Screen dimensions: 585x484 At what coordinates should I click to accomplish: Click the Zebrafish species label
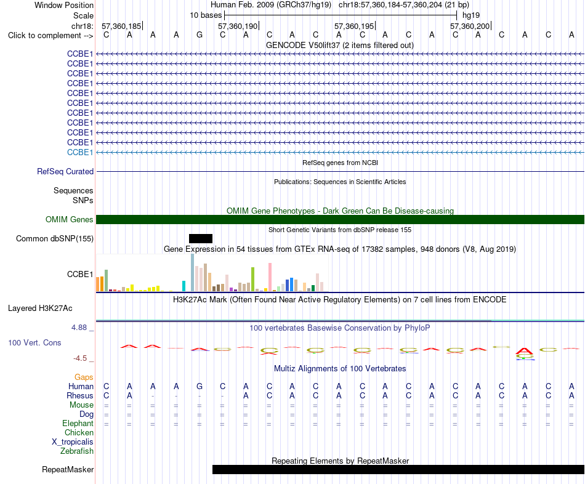click(77, 451)
